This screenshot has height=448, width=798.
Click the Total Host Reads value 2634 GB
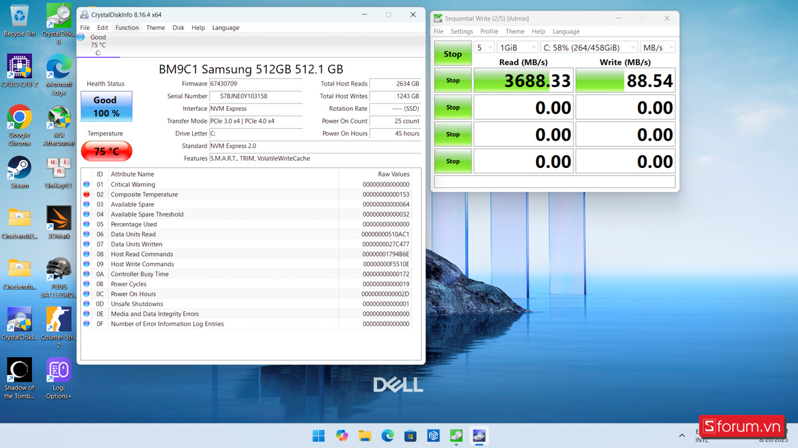click(395, 84)
